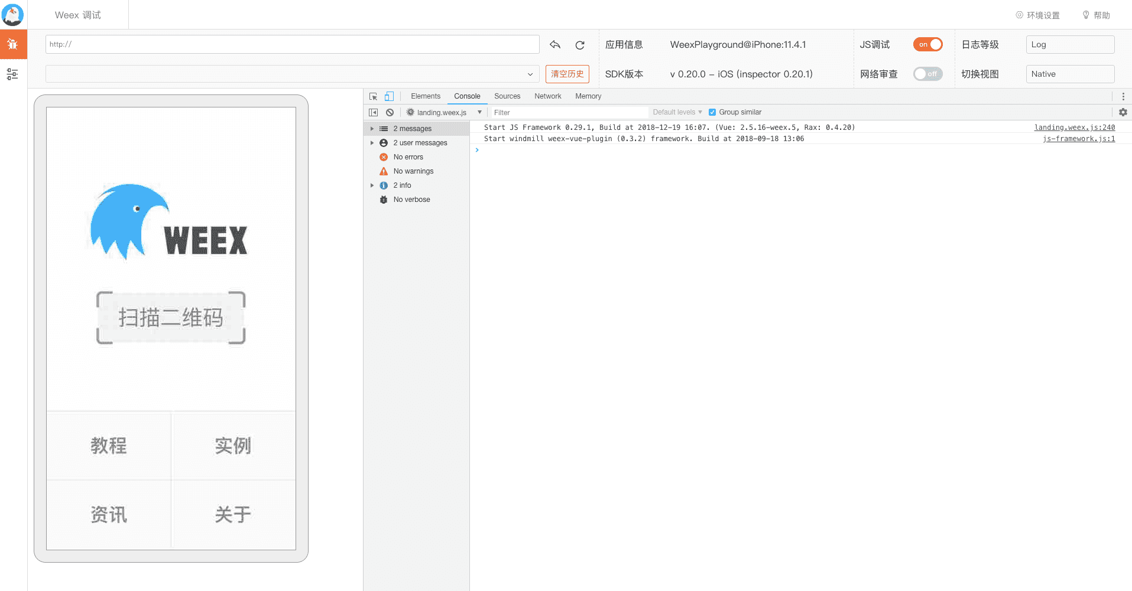This screenshot has height=591, width=1132.
Task: Switch to Elements tab
Action: pos(426,96)
